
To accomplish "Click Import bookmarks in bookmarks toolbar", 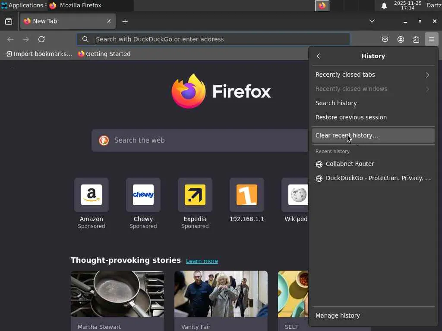I will (x=39, y=54).
